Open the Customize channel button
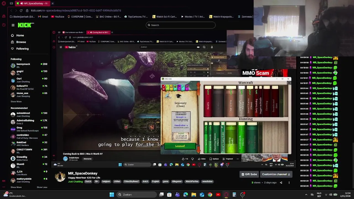The image size is (354, 199). tap(276, 174)
